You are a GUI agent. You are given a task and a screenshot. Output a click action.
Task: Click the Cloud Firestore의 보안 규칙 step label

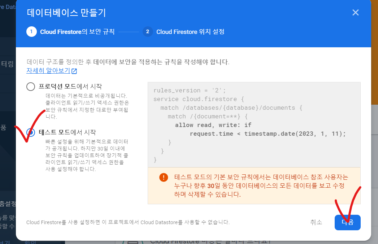point(77,32)
